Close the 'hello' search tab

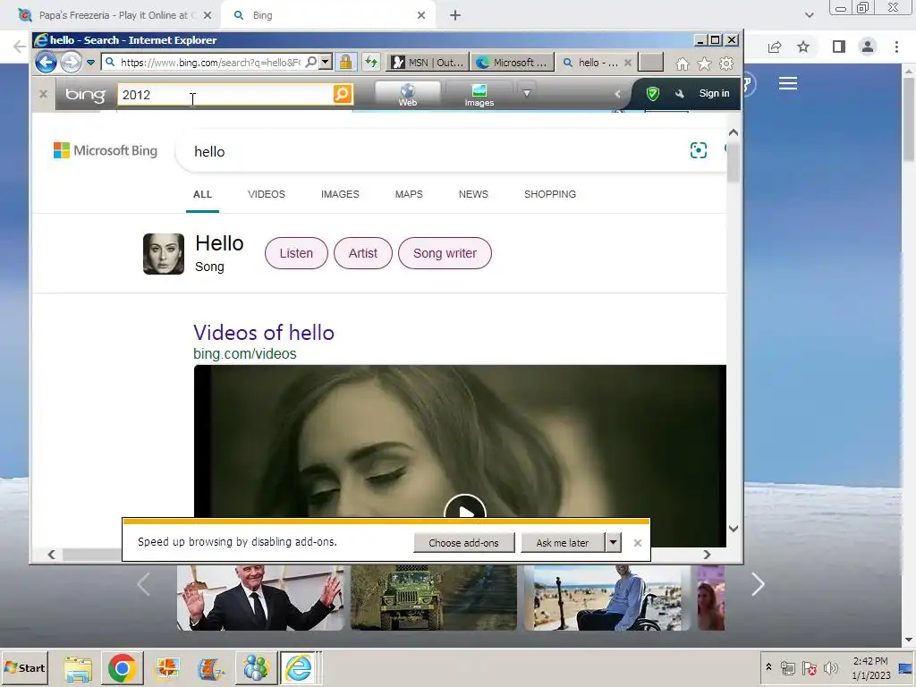pyautogui.click(x=628, y=63)
